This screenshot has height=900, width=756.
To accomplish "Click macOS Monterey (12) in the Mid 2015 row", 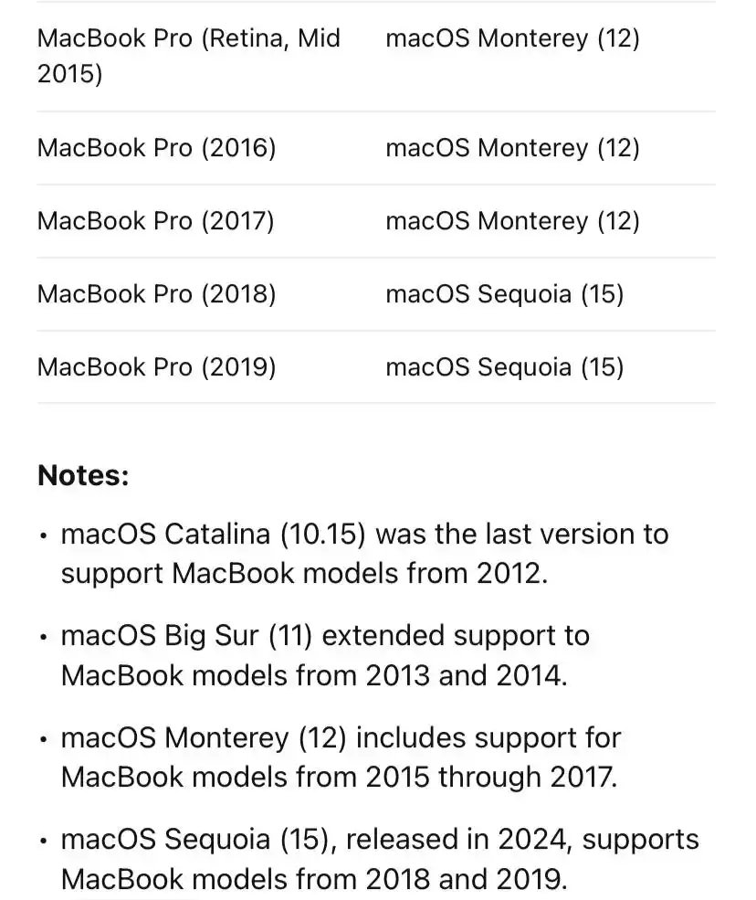I will 513,38.
